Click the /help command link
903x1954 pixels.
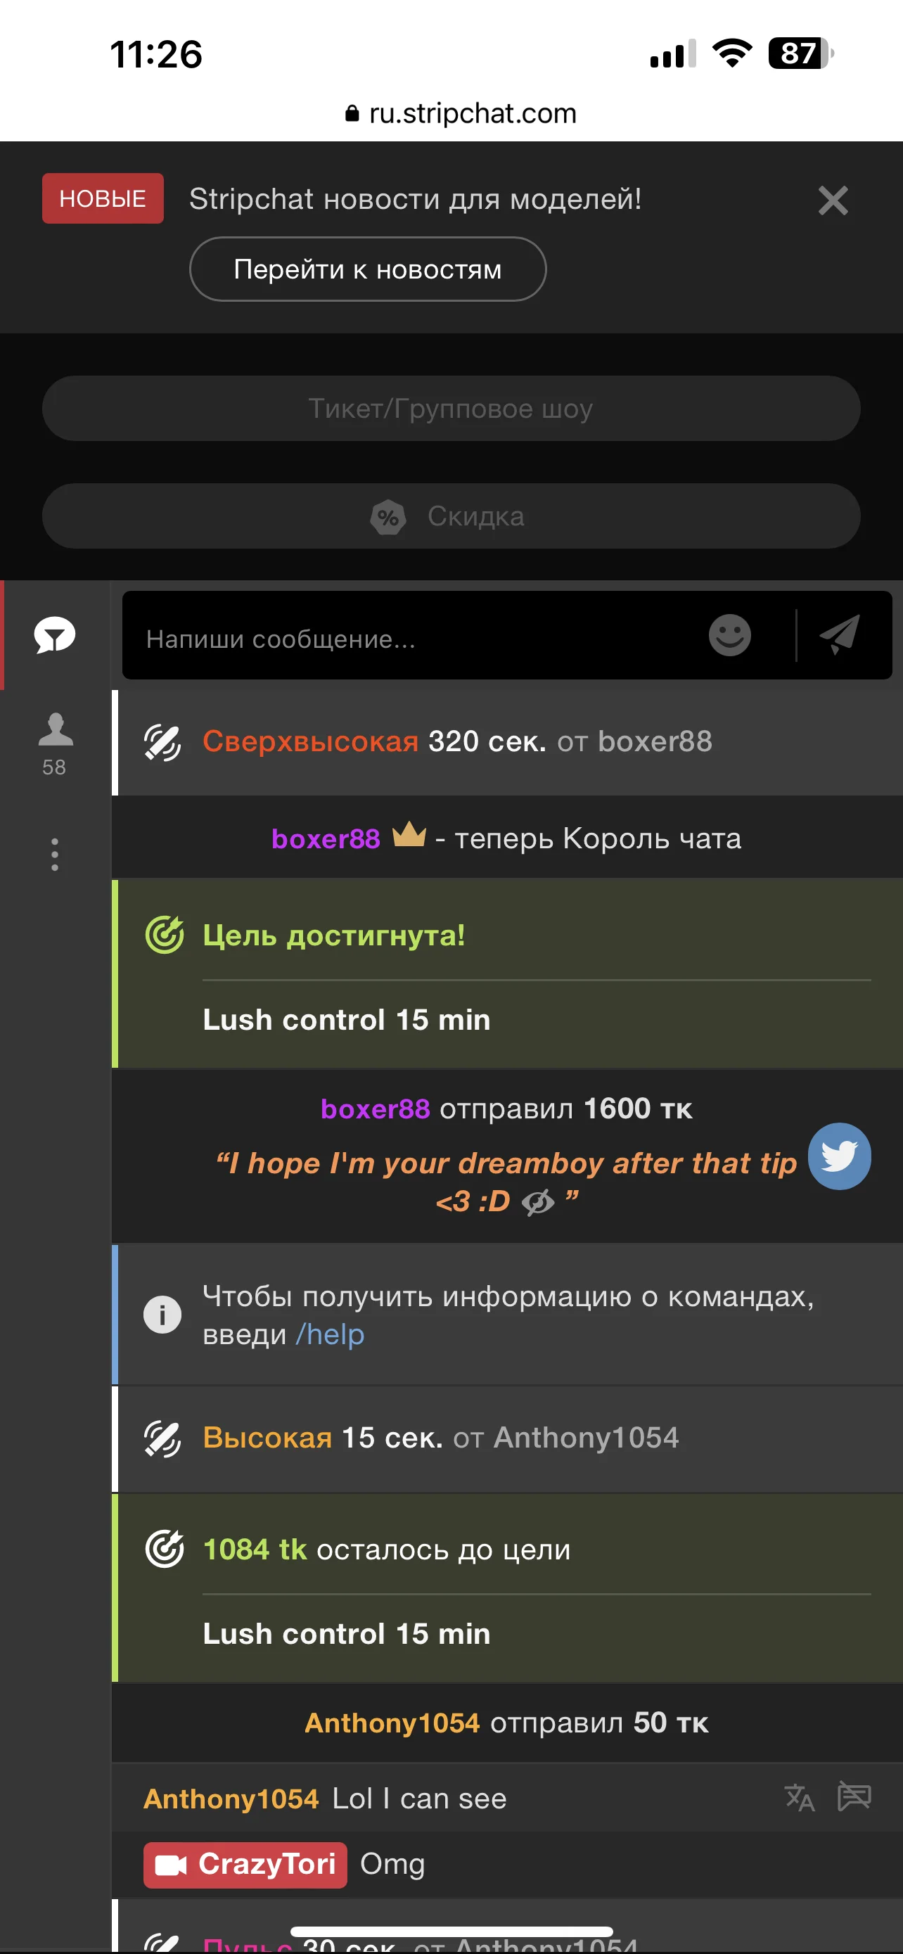click(330, 1334)
